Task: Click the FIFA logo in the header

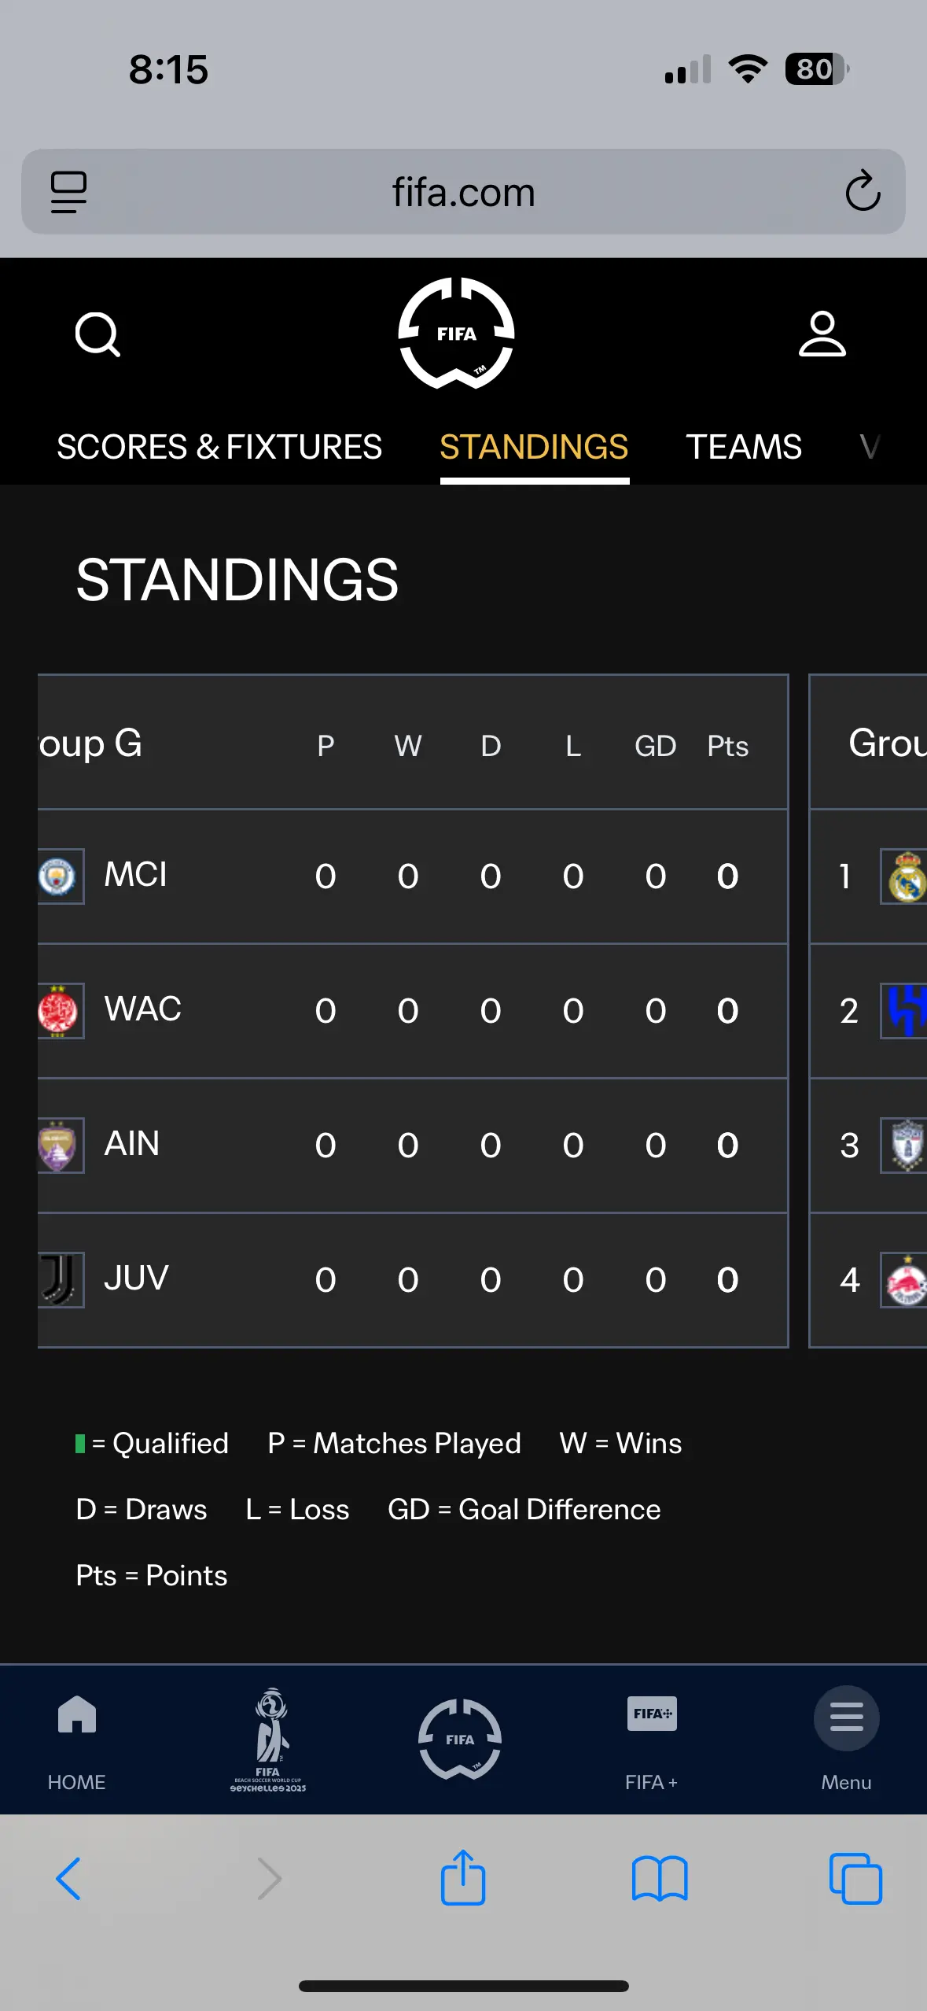Action: click(457, 334)
